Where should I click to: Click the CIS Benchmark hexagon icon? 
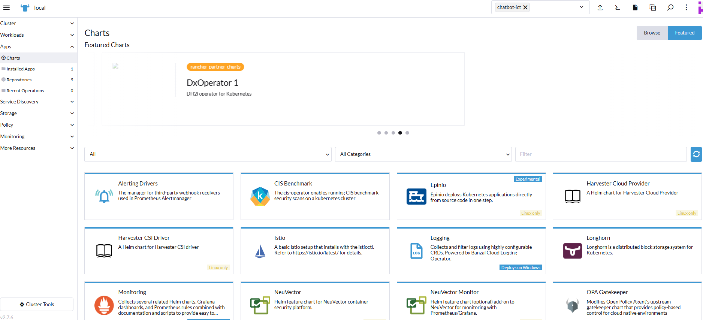pos(260,196)
